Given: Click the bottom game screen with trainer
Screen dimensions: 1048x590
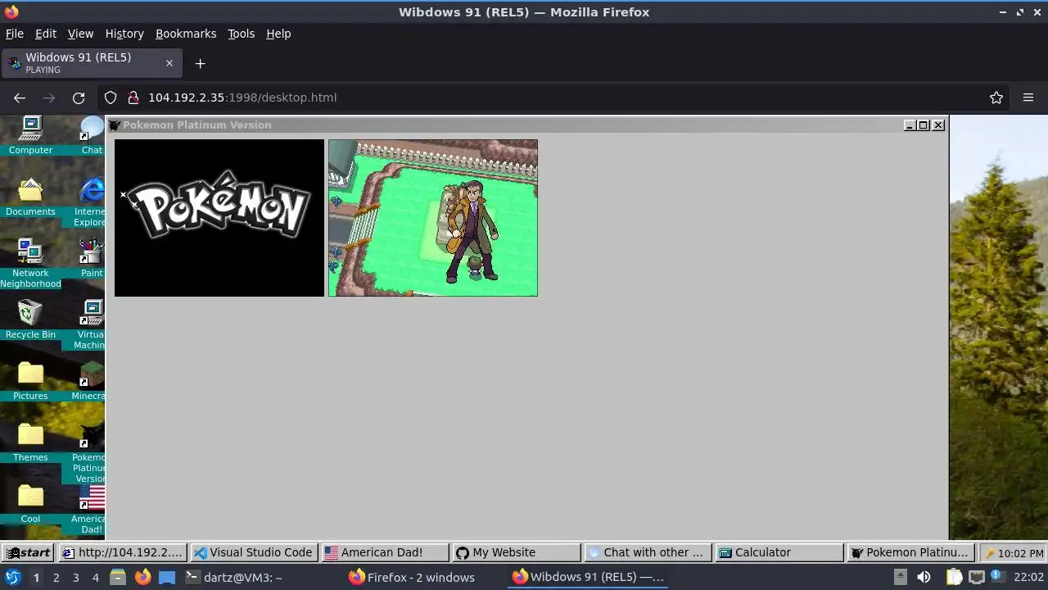Looking at the screenshot, I should pyautogui.click(x=433, y=218).
